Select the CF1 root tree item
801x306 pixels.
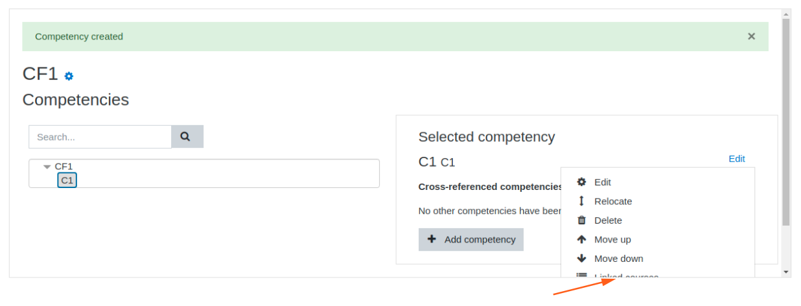(x=64, y=167)
